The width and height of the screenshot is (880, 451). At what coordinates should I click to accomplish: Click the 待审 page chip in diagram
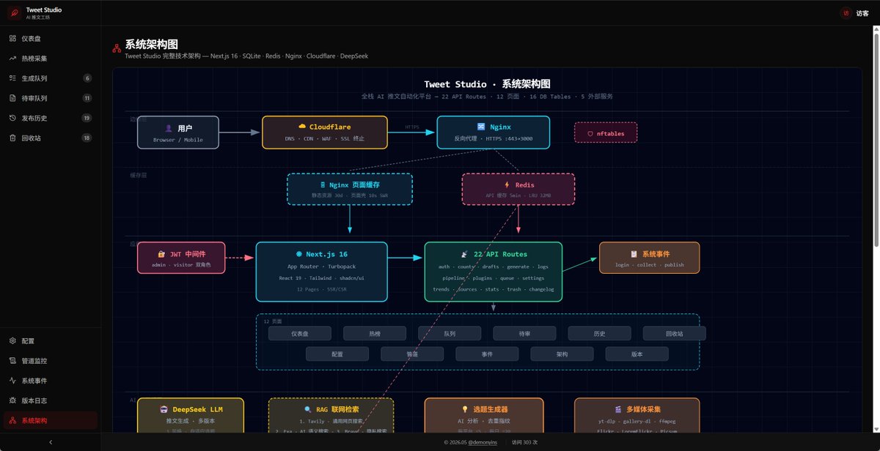coord(524,333)
